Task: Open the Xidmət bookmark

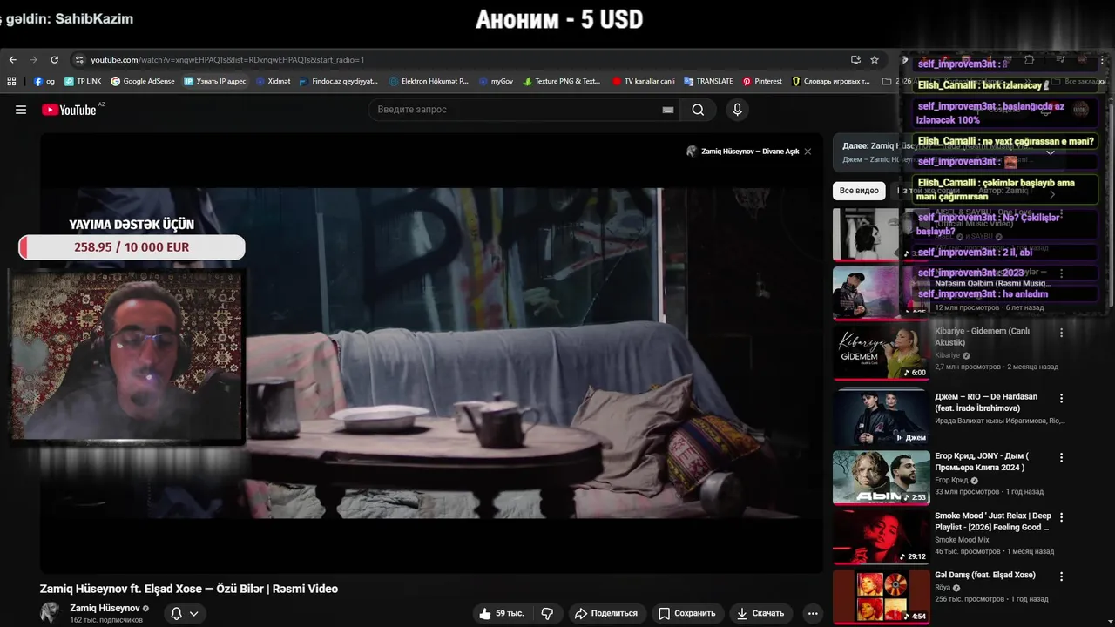Action: (x=273, y=81)
